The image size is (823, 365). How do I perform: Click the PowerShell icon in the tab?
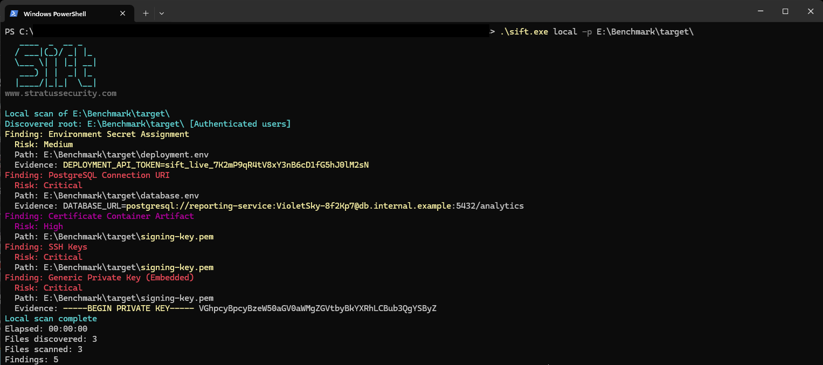[x=14, y=13]
